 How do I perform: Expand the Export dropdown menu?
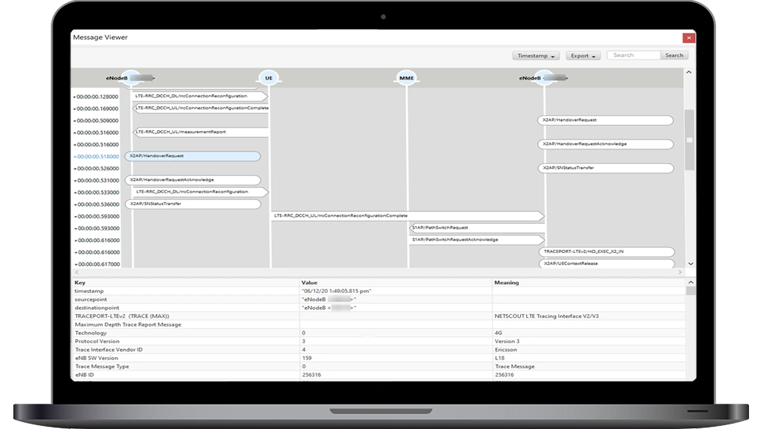point(582,56)
